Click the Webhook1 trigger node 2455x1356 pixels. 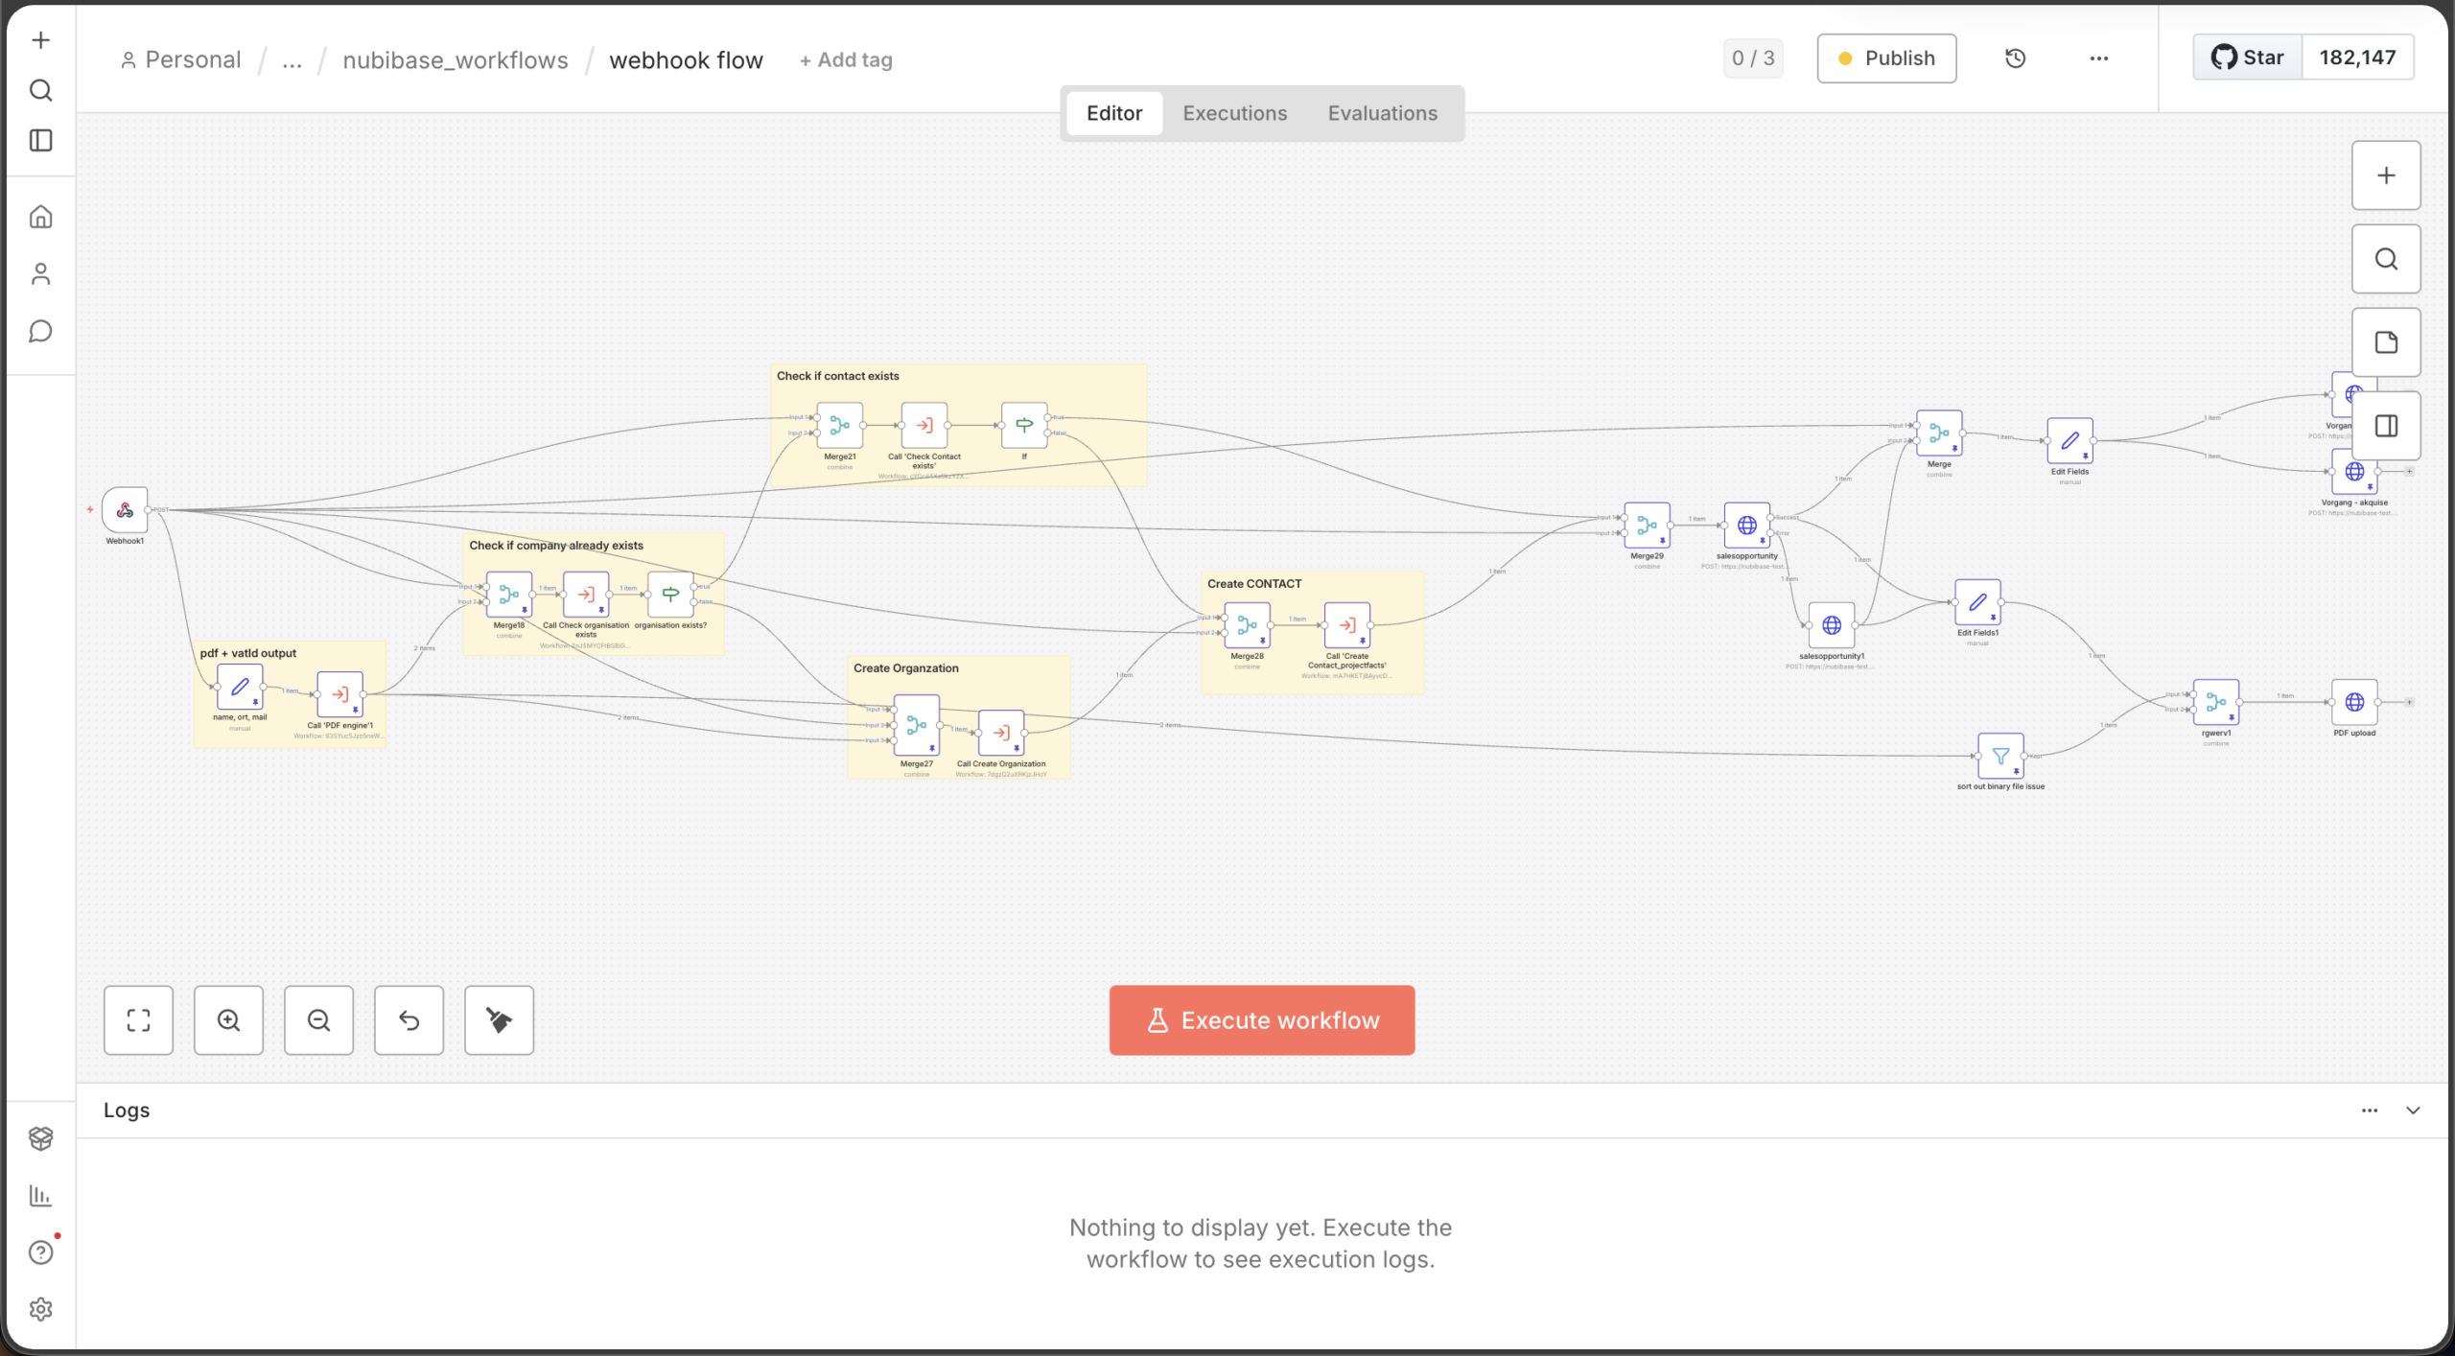[125, 510]
